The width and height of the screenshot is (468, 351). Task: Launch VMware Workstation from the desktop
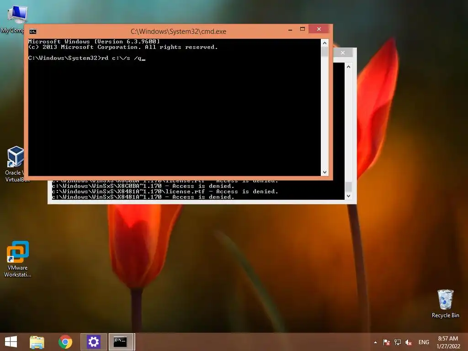[17, 259]
